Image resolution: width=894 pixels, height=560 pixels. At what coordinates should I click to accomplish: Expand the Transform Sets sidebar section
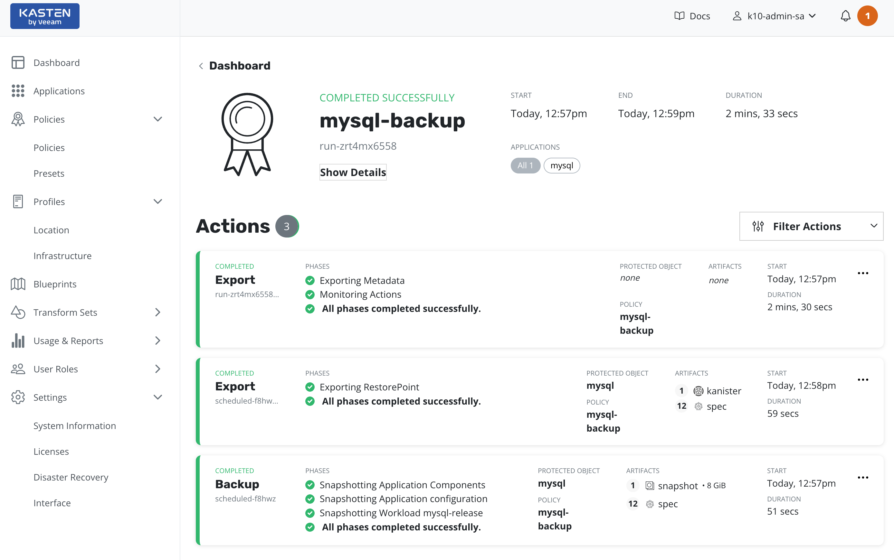click(x=157, y=313)
